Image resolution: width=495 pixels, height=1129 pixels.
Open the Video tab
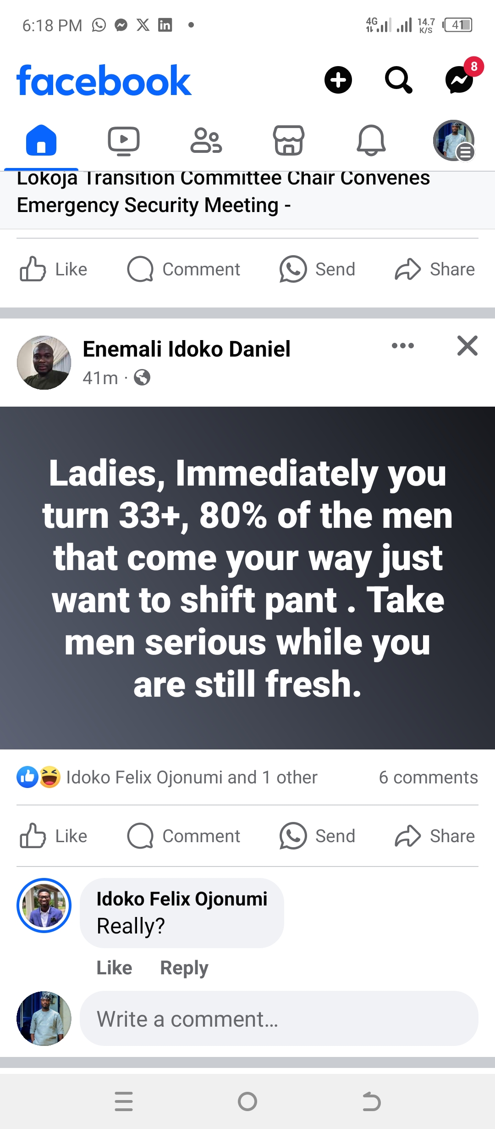[124, 140]
